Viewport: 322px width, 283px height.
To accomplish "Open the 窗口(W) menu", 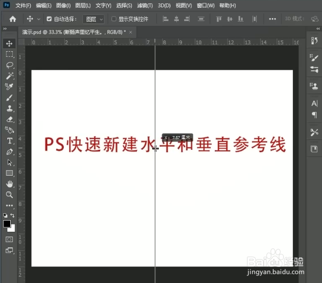I will tap(206, 5).
